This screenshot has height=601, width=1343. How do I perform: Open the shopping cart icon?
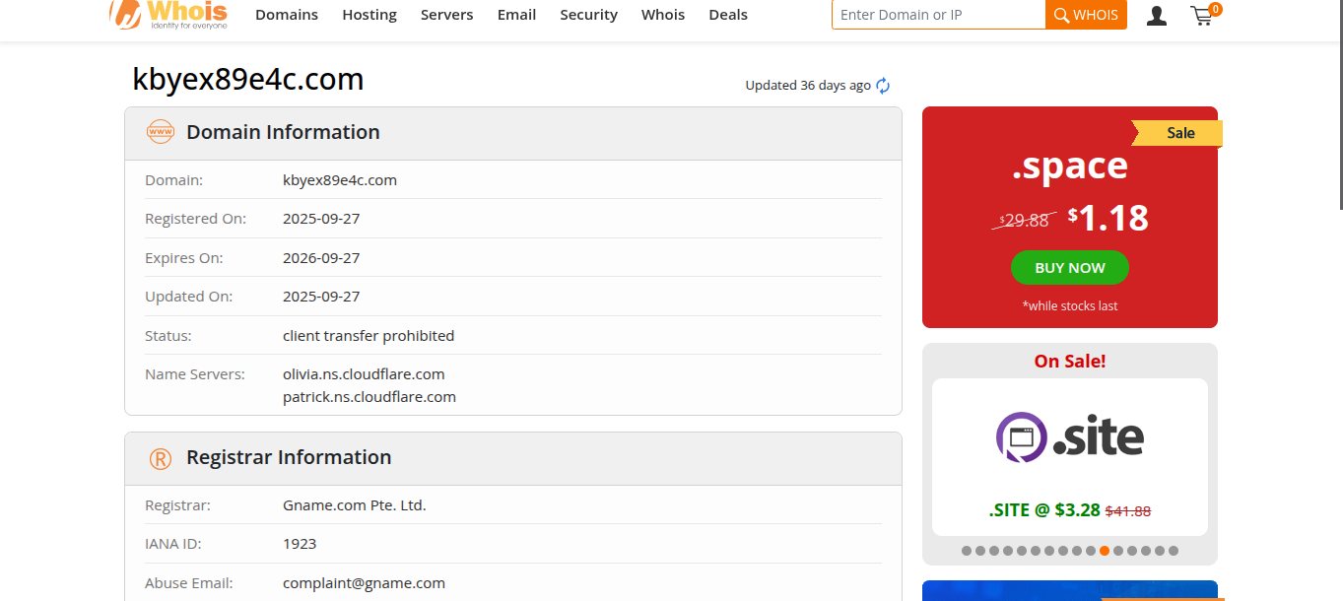[1201, 16]
